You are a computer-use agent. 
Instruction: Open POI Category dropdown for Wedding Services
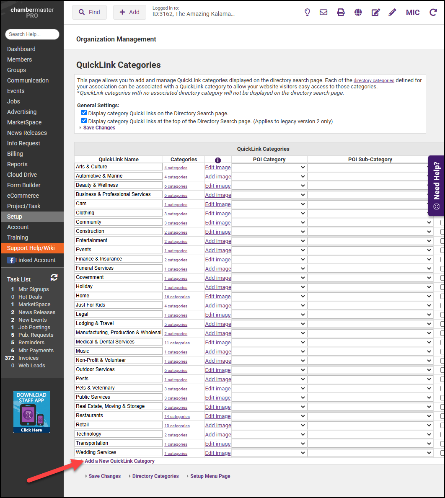click(269, 453)
